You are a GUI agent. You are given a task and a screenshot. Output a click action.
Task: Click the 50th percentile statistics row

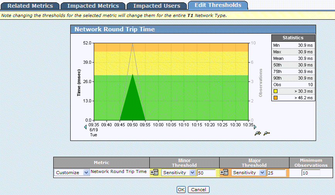293,65
